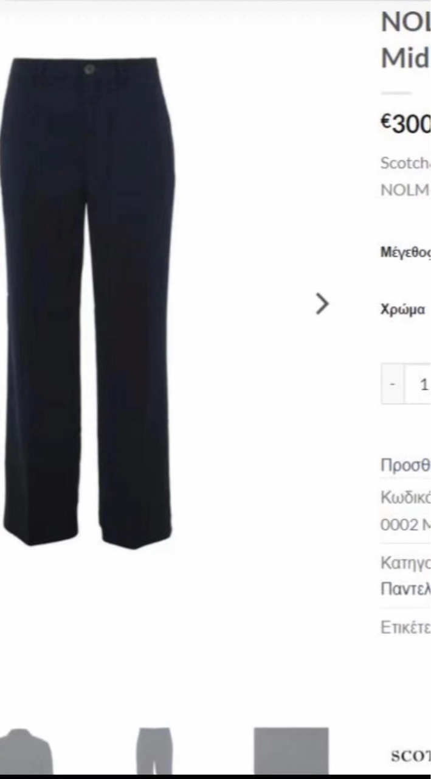Open the Χρώμα colour option
The image size is (431, 779).
pos(403,309)
